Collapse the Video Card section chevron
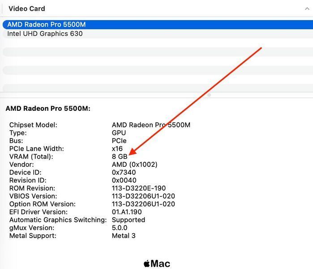Viewport: 313px width, 269px height. [x=307, y=9]
